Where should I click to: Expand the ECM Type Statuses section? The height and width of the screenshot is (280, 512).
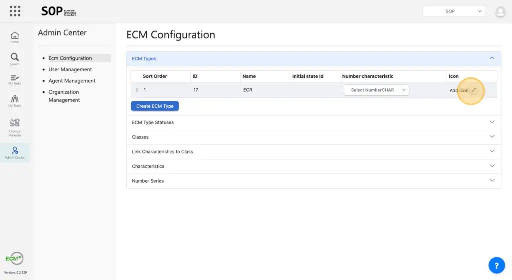coord(492,122)
